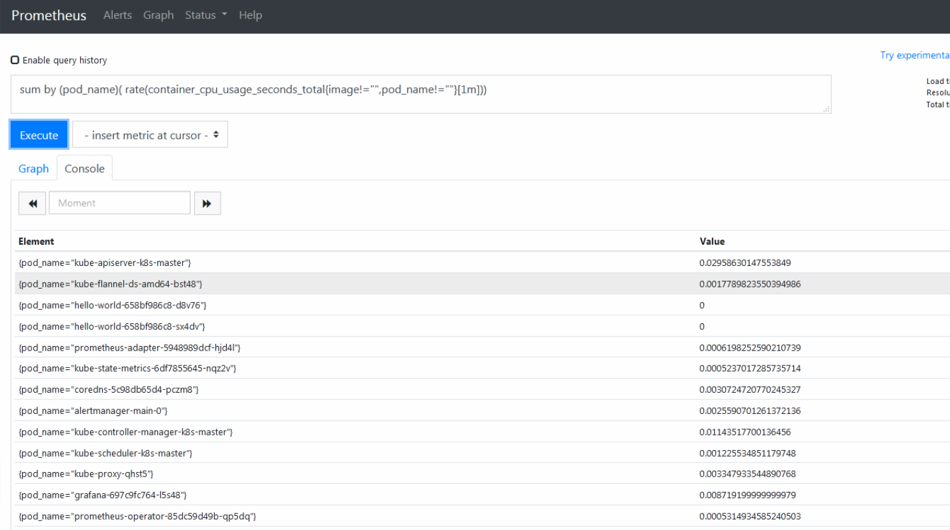The width and height of the screenshot is (950, 530).
Task: Click value 0.01143517700136456
Action: (x=745, y=432)
